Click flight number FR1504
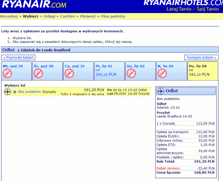Image resolution: width=223 pixels, height=181 pixels. [120, 94]
